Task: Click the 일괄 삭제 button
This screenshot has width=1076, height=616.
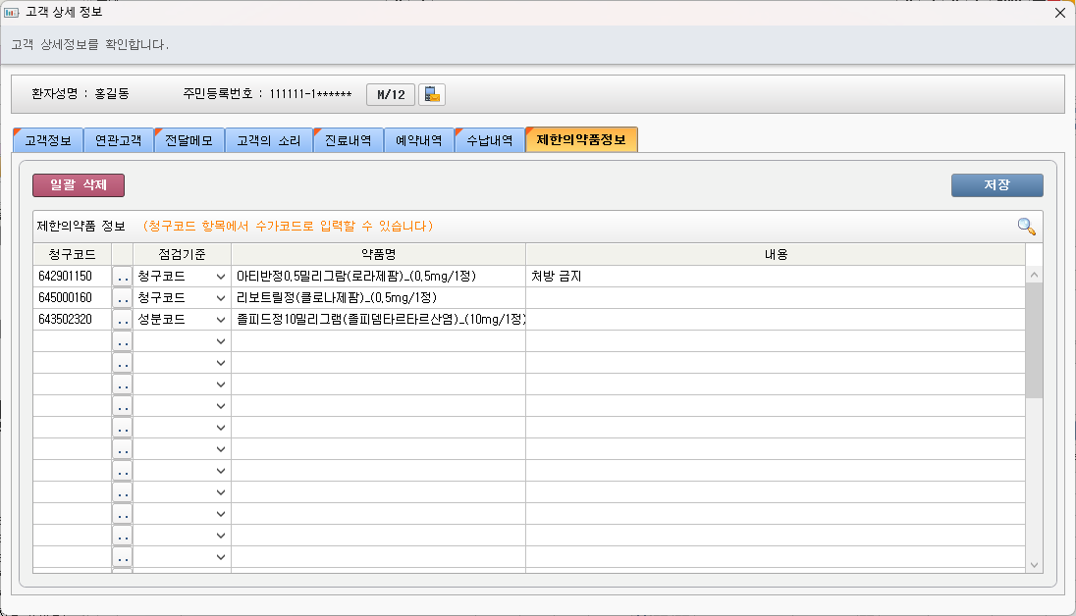Action: coord(79,185)
